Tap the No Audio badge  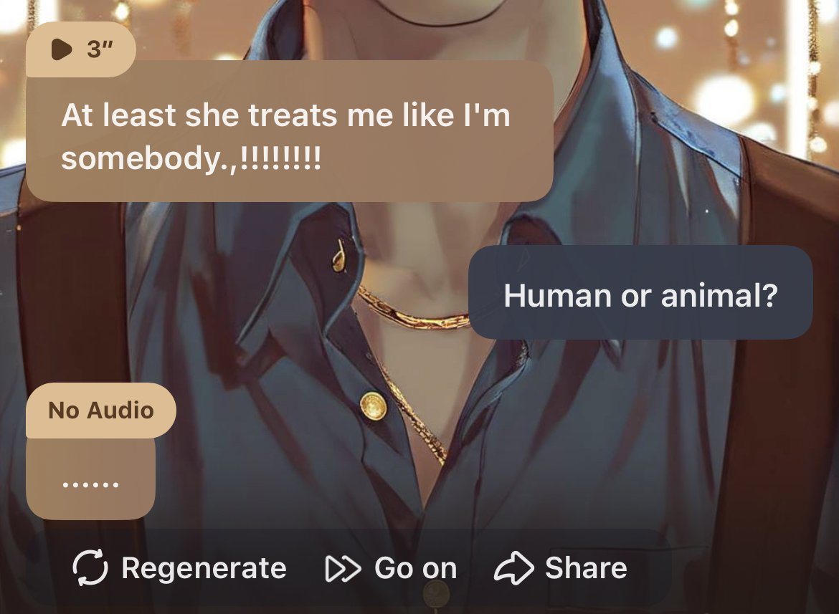100,411
